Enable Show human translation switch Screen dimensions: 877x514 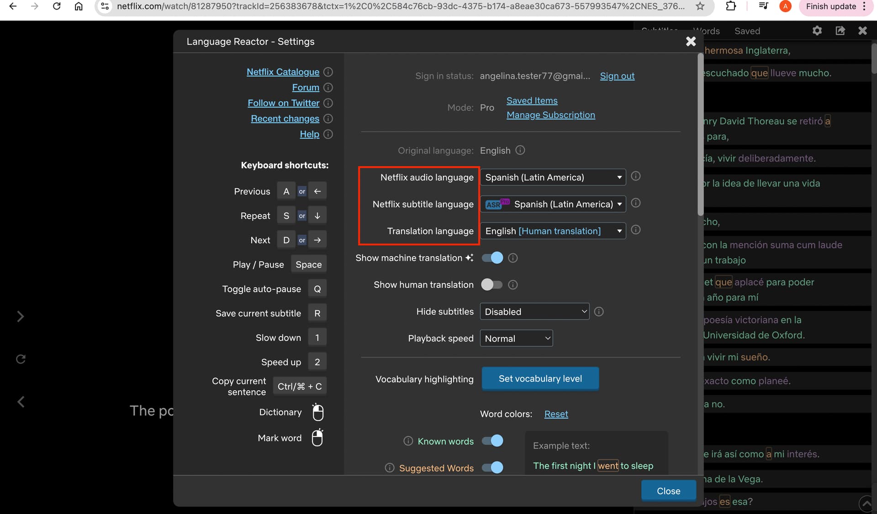coord(492,285)
